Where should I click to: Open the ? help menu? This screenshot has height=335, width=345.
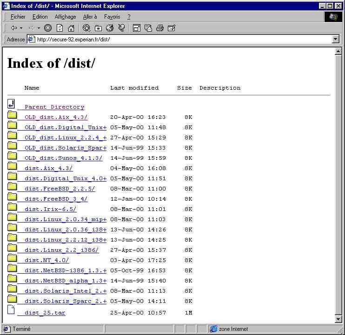pos(129,17)
